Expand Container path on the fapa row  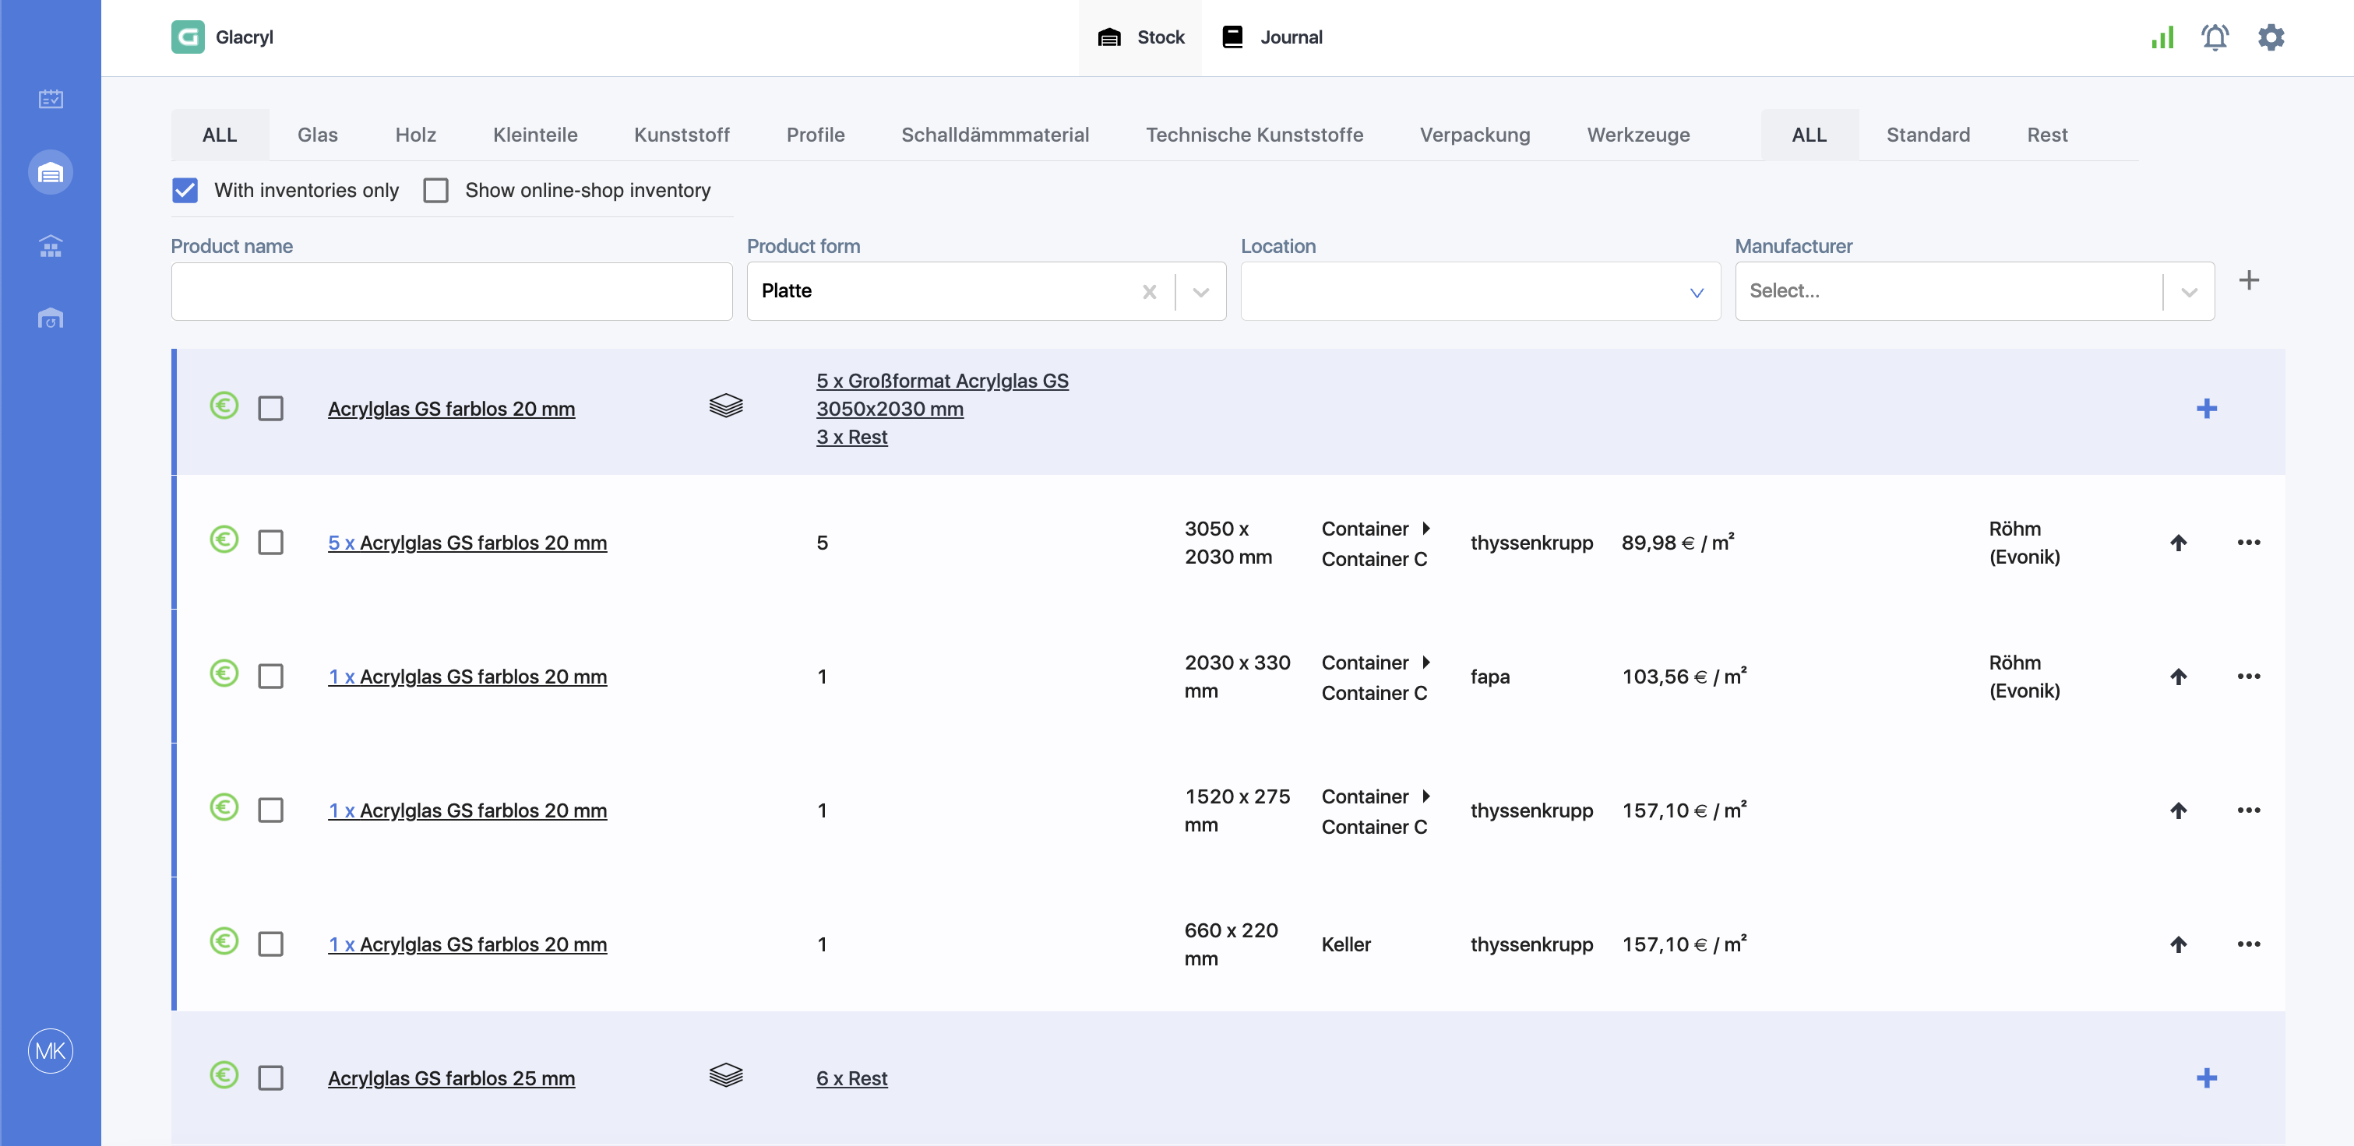(x=1425, y=663)
